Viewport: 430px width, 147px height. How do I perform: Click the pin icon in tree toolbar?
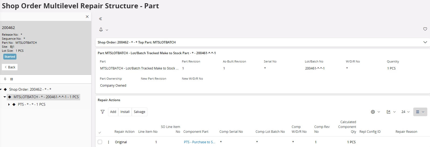[x=5, y=79]
